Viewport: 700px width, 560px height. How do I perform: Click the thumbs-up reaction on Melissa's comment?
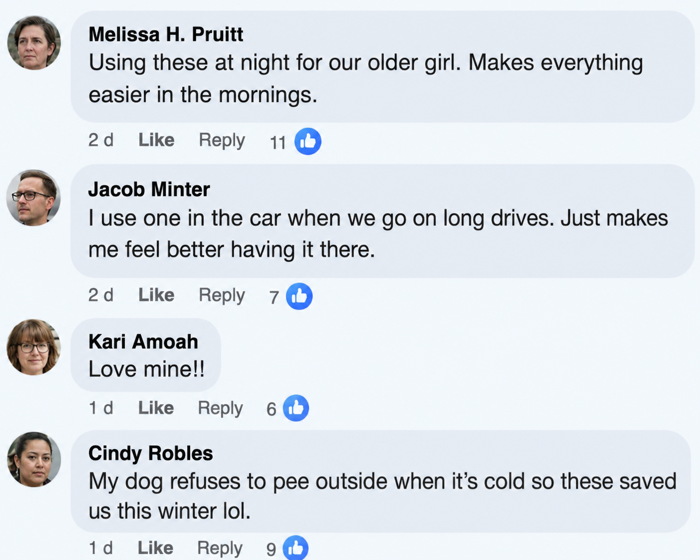pos(308,141)
